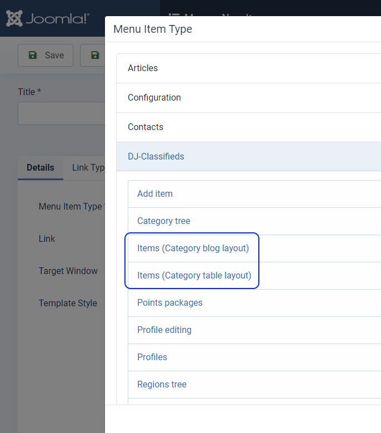
Task: Select Items (Category table layout)
Action: 254,276
